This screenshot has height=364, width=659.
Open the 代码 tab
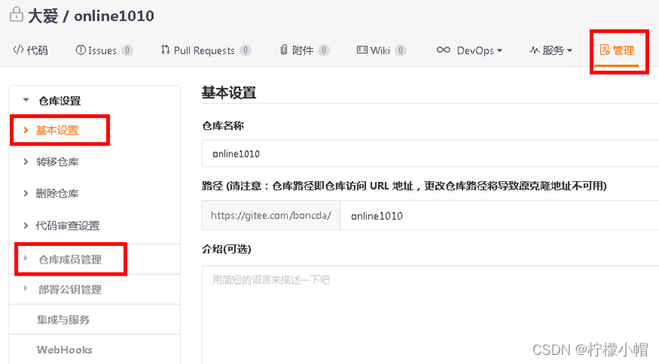coord(31,50)
